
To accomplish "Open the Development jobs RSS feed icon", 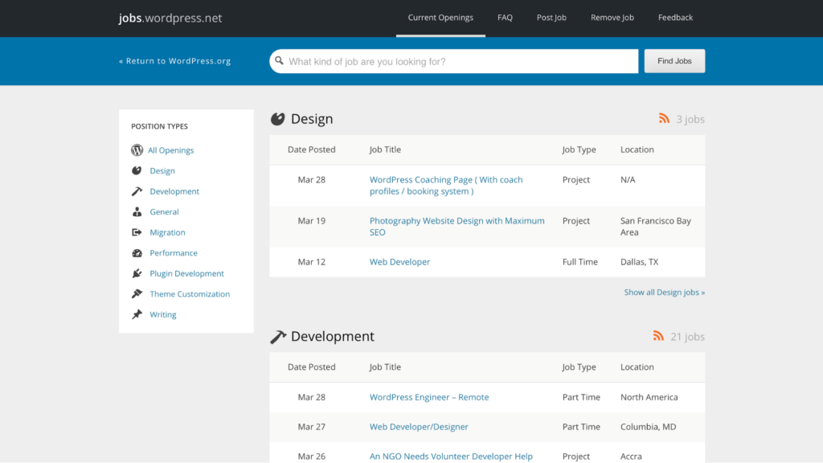I will 658,335.
